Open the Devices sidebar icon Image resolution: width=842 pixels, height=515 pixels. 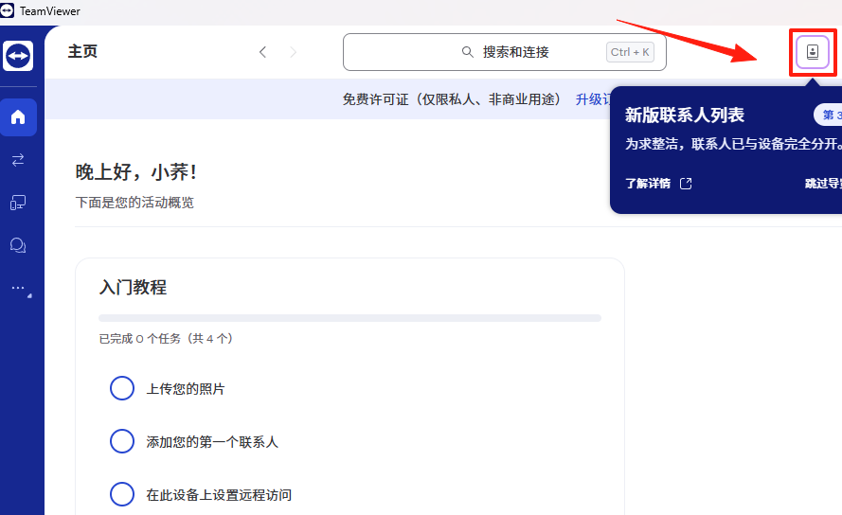[x=18, y=203]
